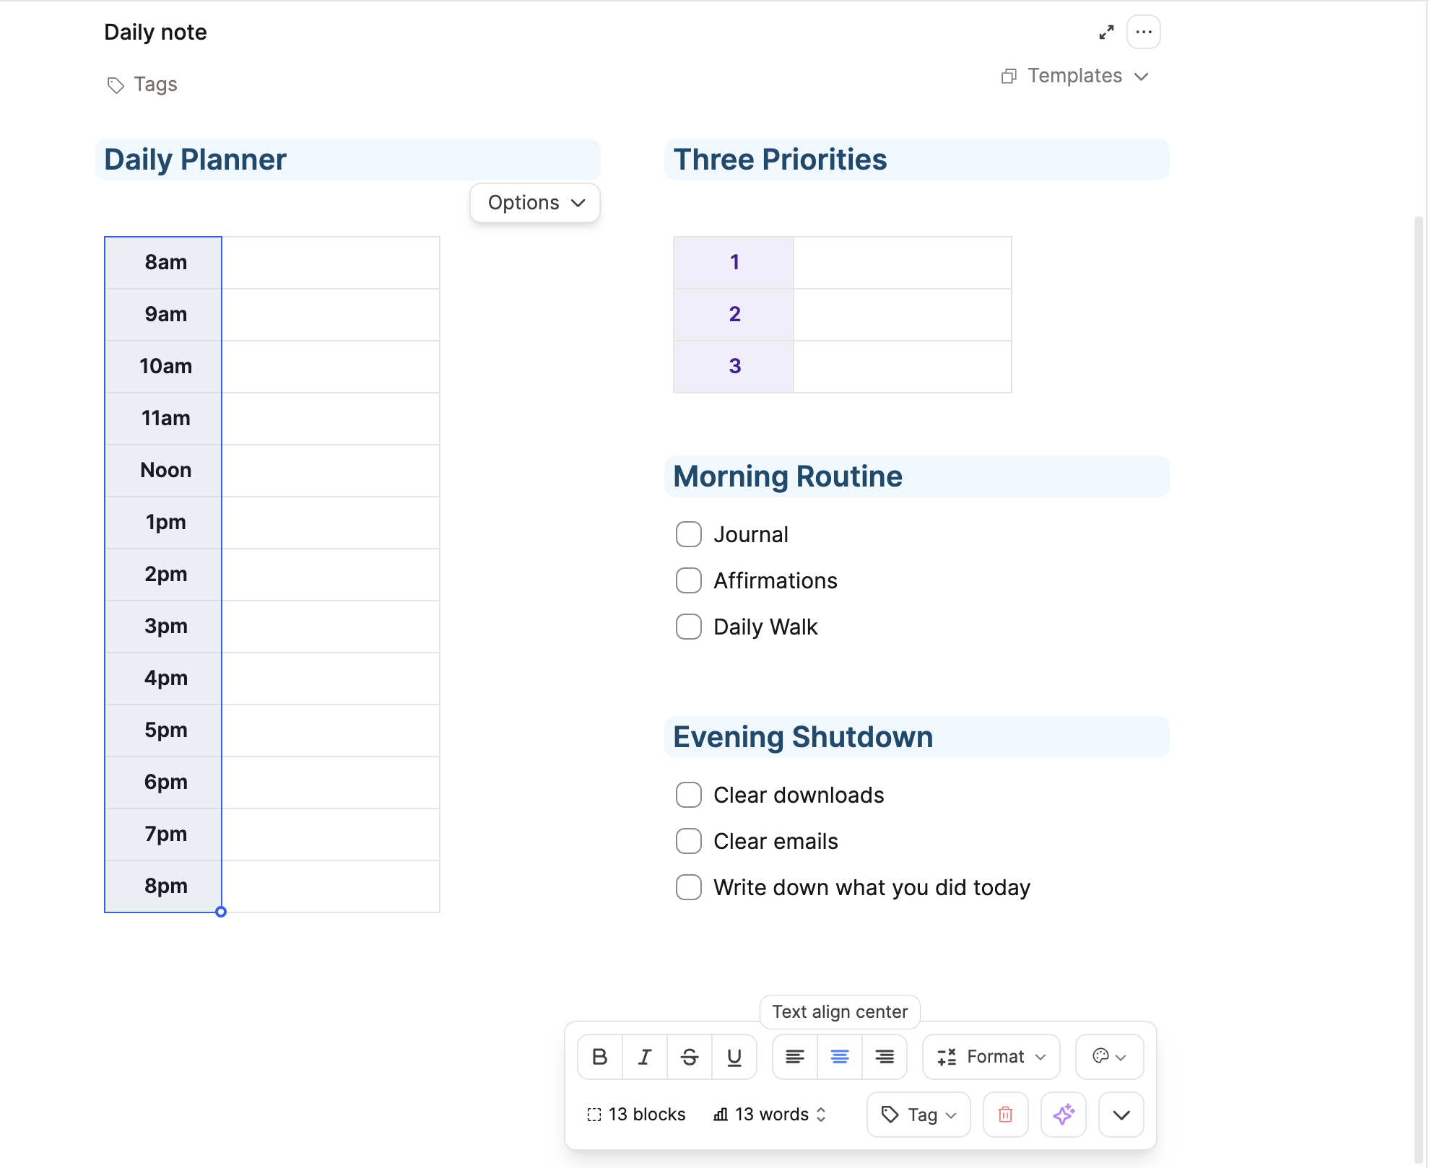The width and height of the screenshot is (1429, 1168).
Task: Click the Daily Planner heading
Action: click(x=196, y=160)
